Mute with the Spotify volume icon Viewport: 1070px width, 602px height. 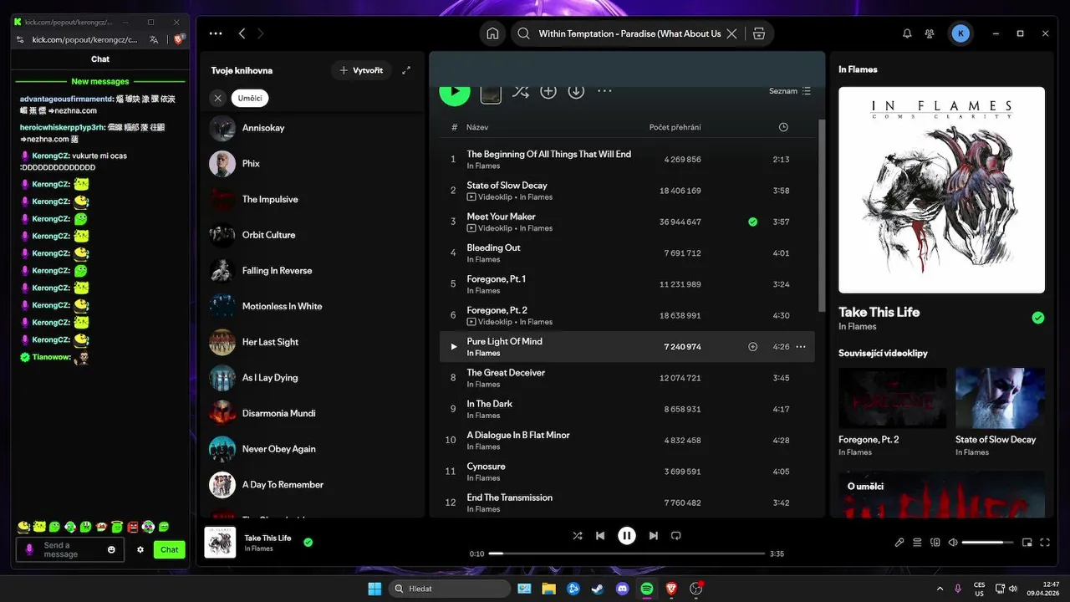[x=953, y=543]
